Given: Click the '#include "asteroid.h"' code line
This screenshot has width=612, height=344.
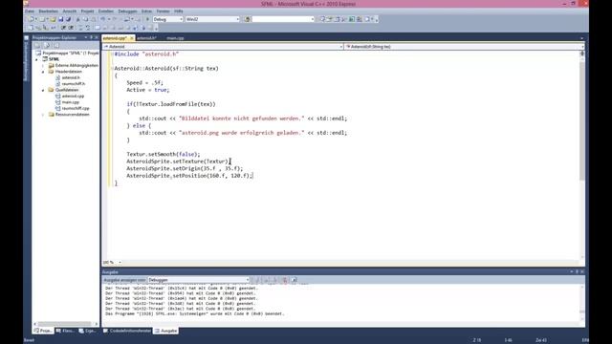Looking at the screenshot, I should 146,54.
